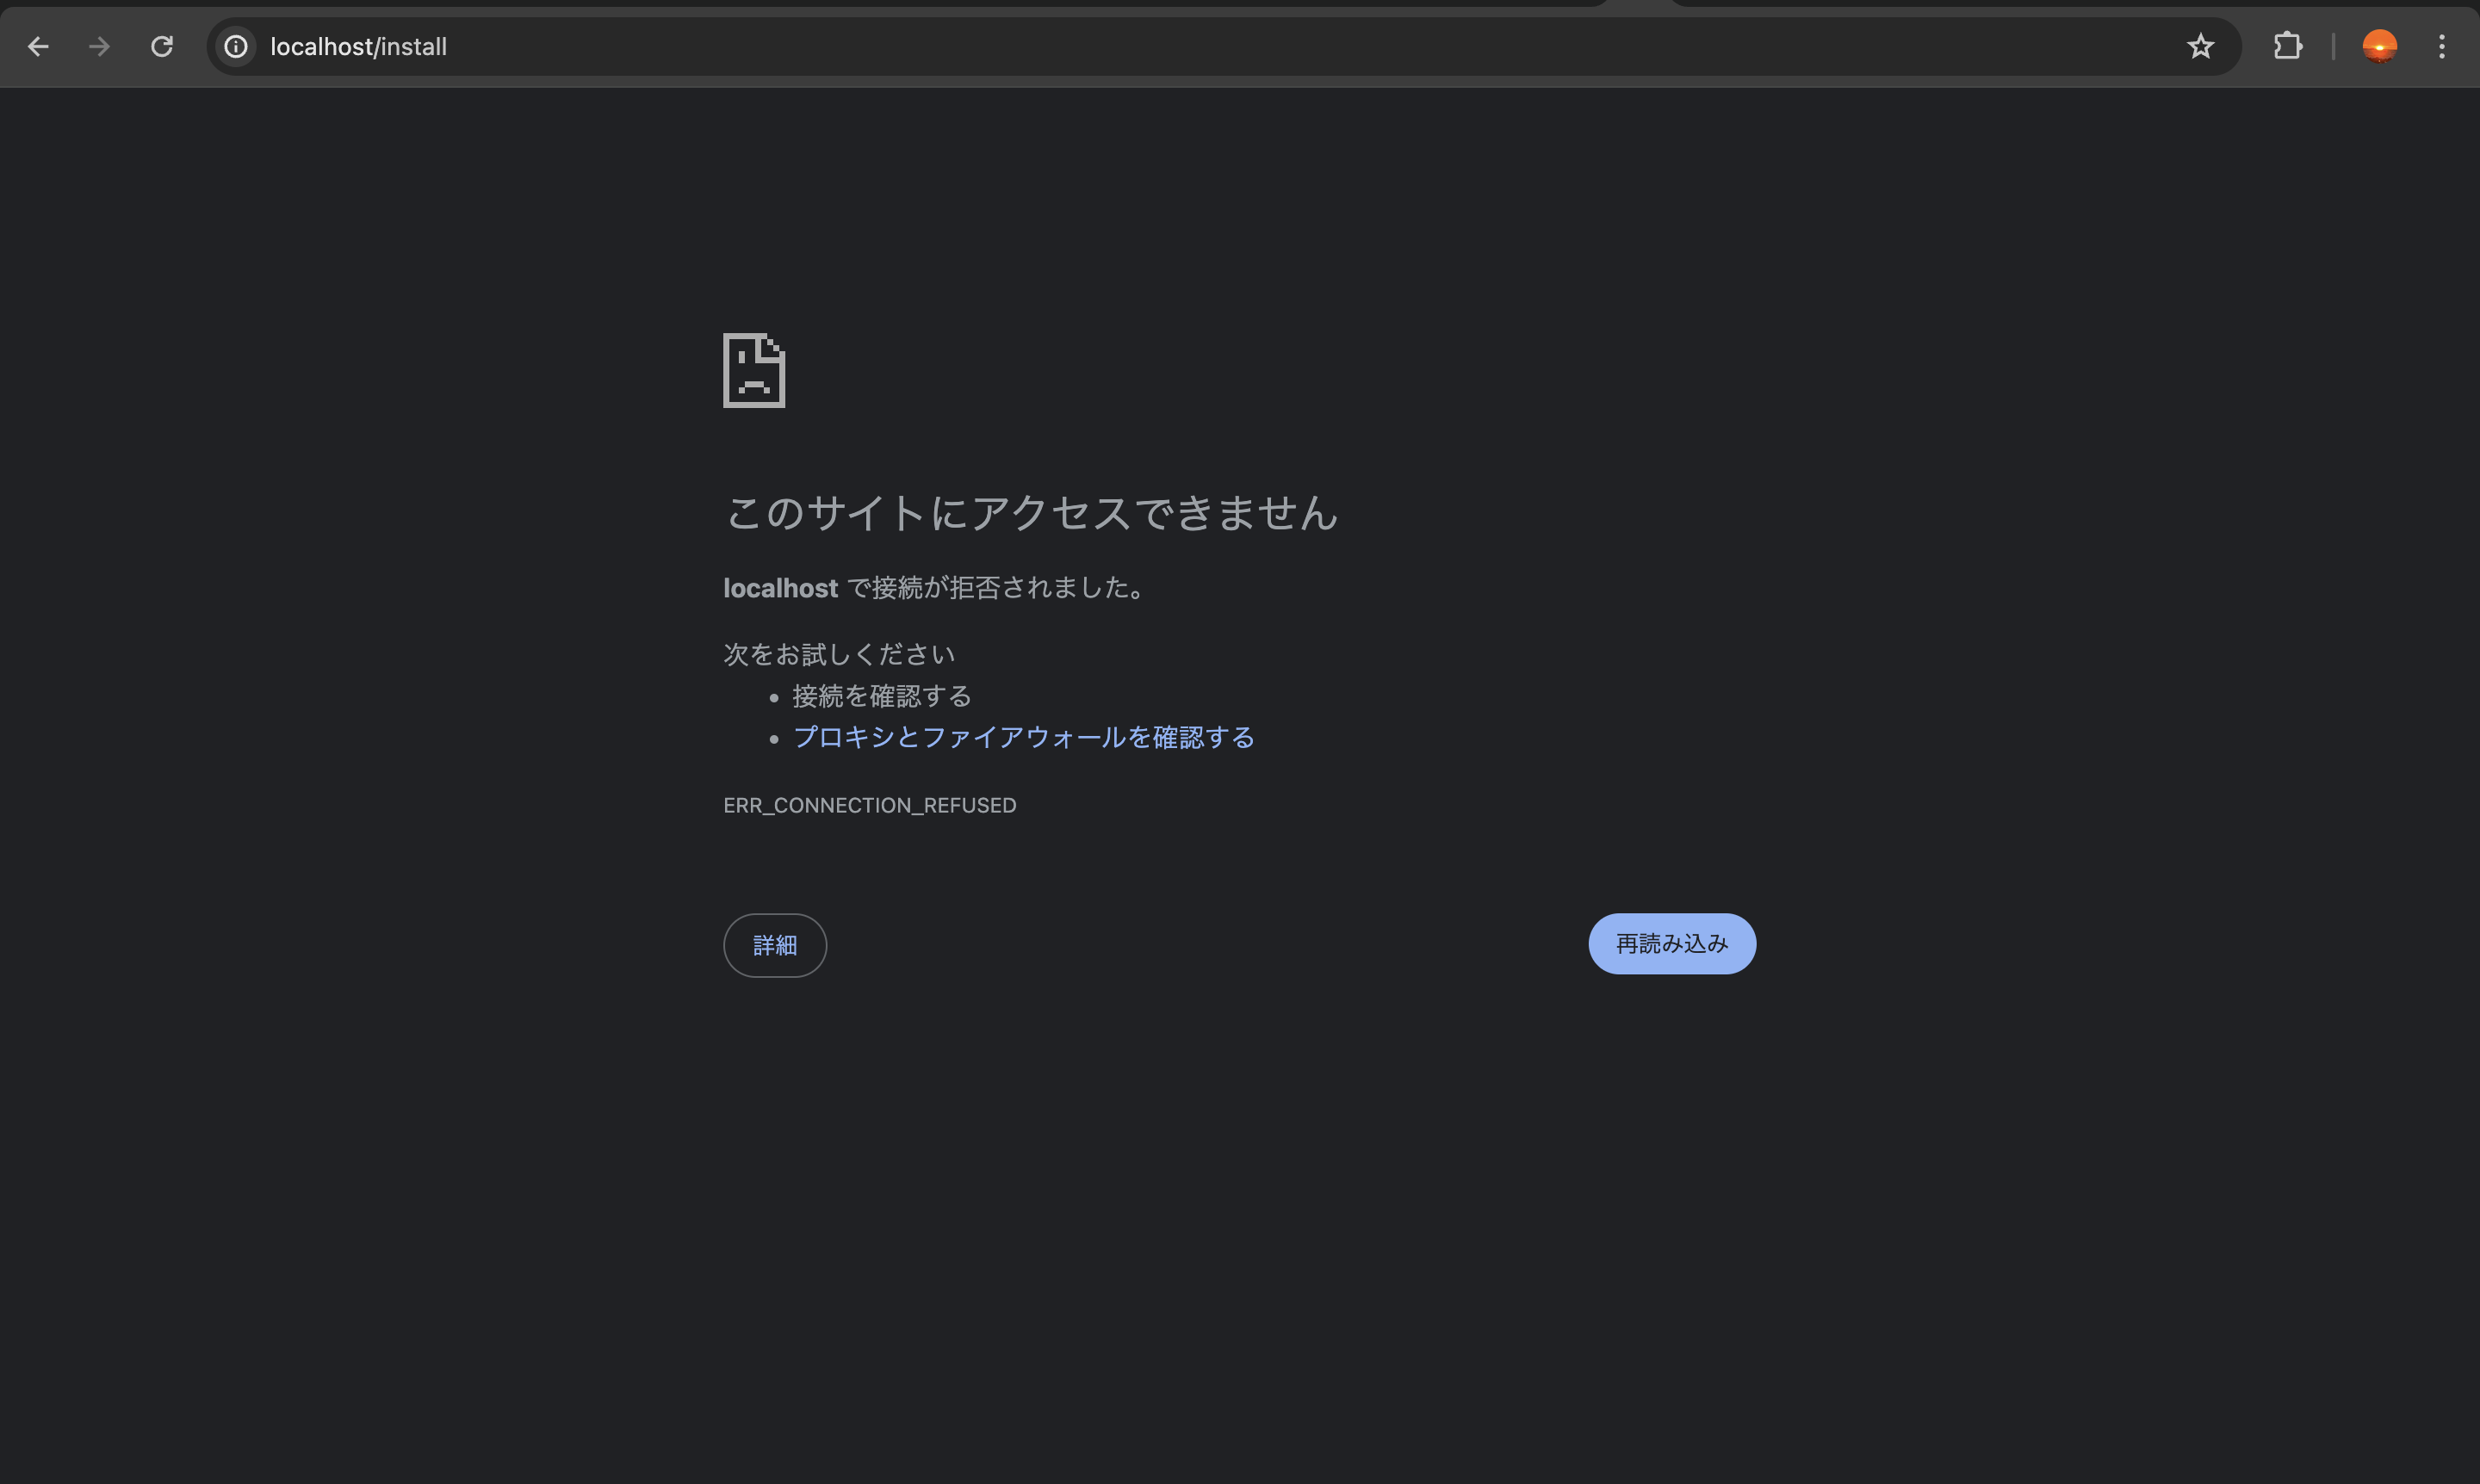2480x1484 pixels.
Task: Open the site information icon beside the URL
Action: 236,46
